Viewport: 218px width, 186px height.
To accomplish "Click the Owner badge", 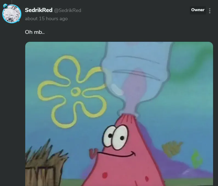I will coord(198,10).
